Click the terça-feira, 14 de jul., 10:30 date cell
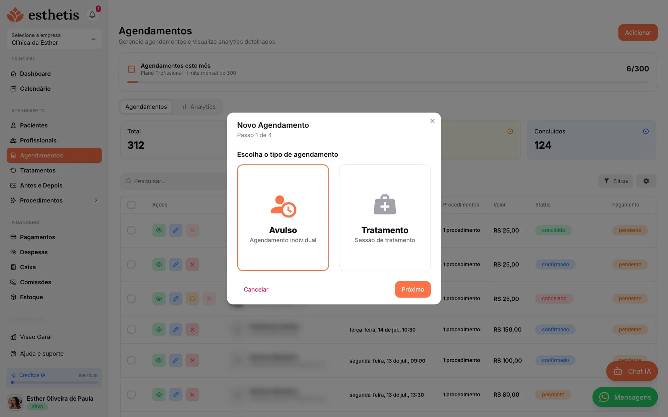Image resolution: width=668 pixels, height=417 pixels. 382,330
